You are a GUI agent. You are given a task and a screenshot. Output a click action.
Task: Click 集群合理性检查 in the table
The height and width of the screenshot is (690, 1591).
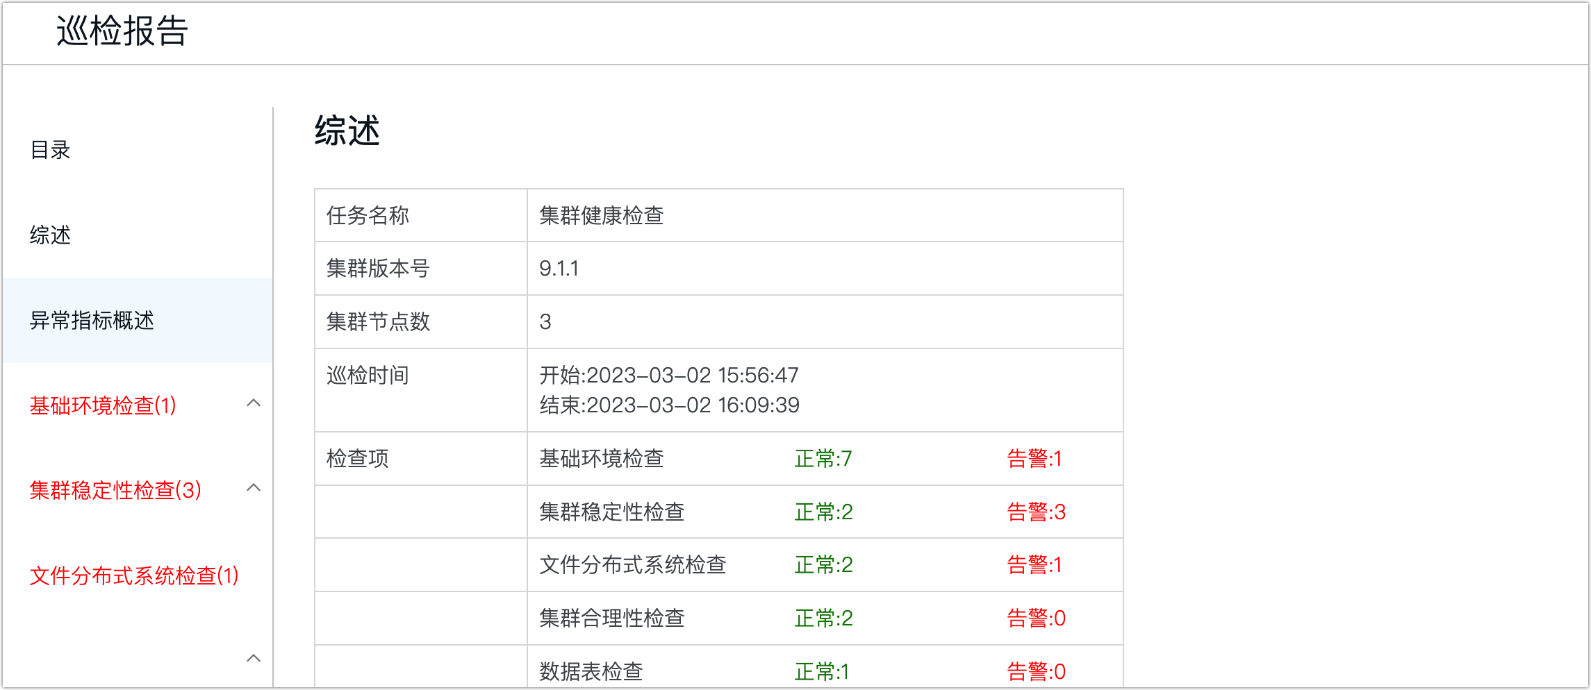click(x=612, y=619)
